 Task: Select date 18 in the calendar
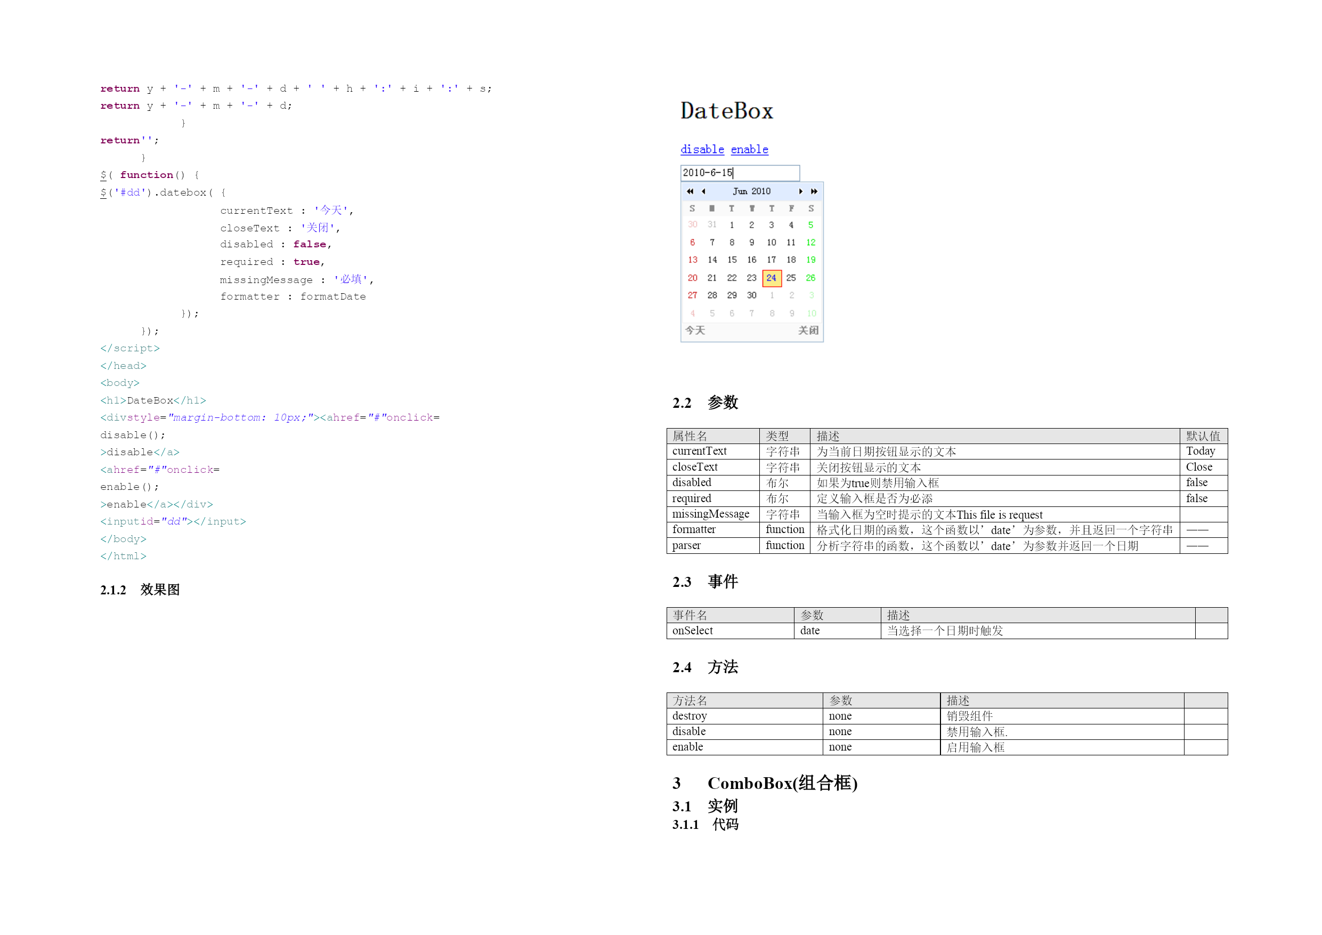coord(791,260)
